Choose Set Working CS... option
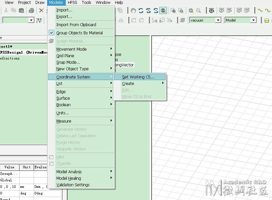The width and height of the screenshot is (272, 200). point(140,77)
